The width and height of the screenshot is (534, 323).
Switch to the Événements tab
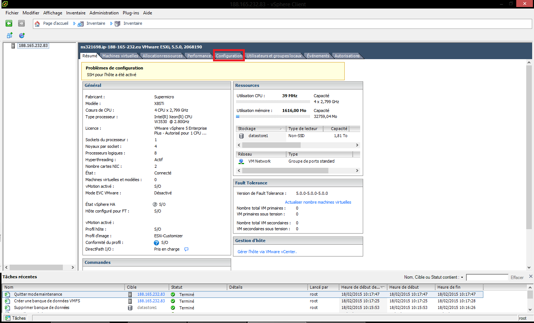pyautogui.click(x=318, y=56)
